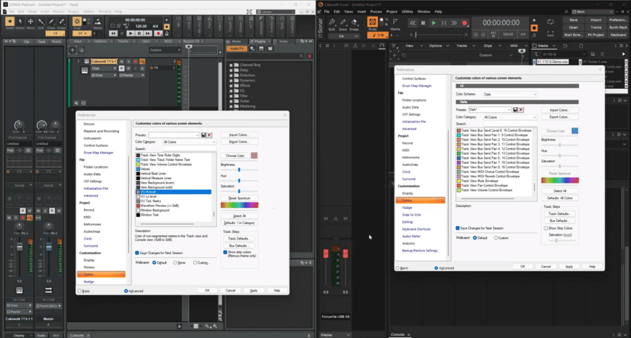Hit the Record button in Cakewalk Sonar transport
The width and height of the screenshot is (631, 338).
tap(464, 23)
